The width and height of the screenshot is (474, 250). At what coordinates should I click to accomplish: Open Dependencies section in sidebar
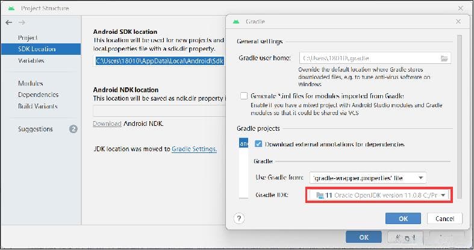(39, 95)
